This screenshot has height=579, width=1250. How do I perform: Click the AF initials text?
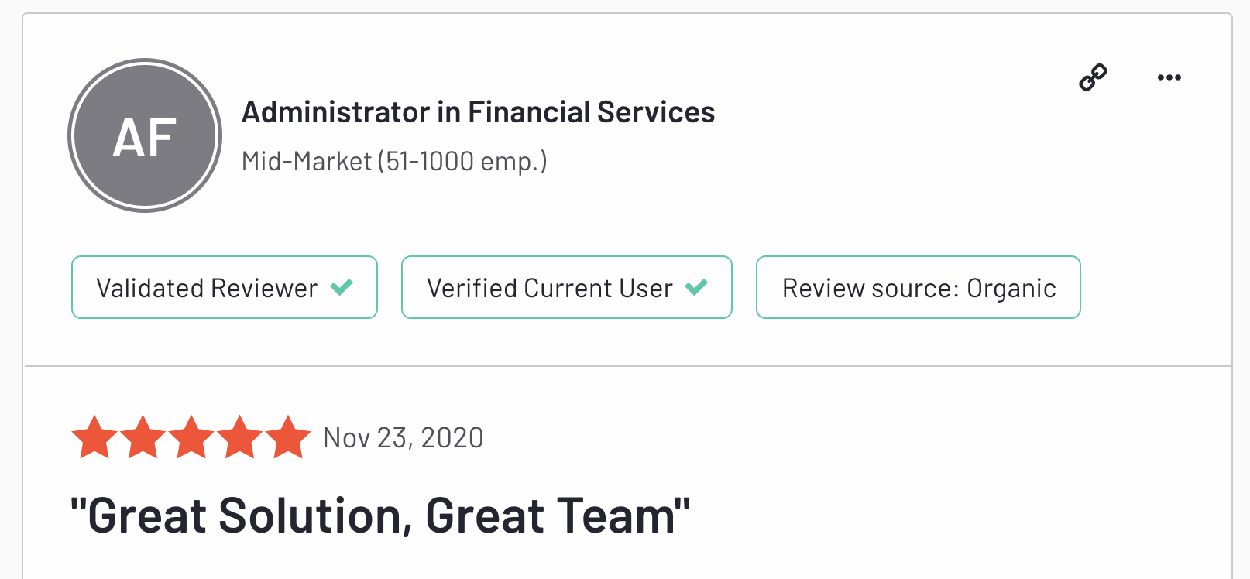[145, 139]
